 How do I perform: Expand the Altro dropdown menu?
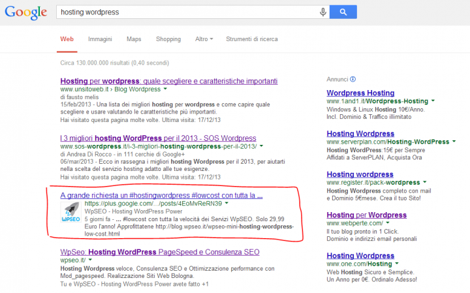pyautogui.click(x=204, y=39)
